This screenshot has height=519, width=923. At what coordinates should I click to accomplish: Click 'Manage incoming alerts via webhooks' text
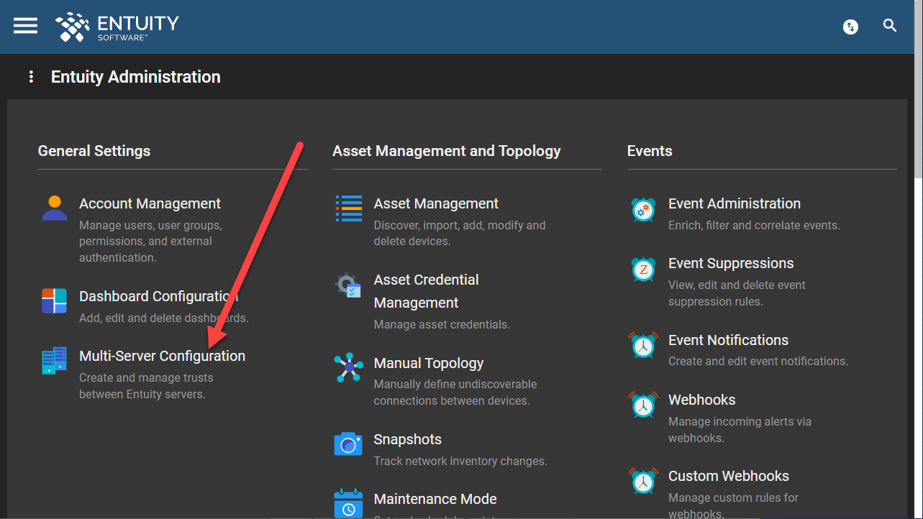pos(740,429)
